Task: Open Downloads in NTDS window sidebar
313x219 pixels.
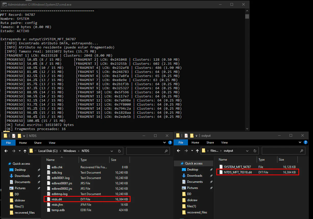Action: [22, 176]
